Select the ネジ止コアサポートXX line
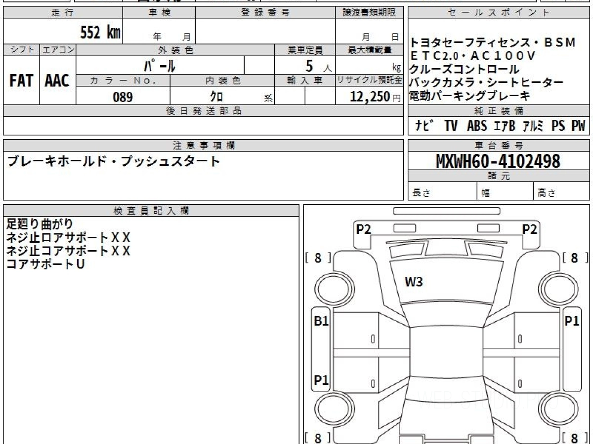 [68, 251]
